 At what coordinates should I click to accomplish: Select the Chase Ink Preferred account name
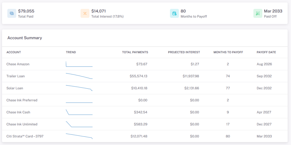(22, 100)
